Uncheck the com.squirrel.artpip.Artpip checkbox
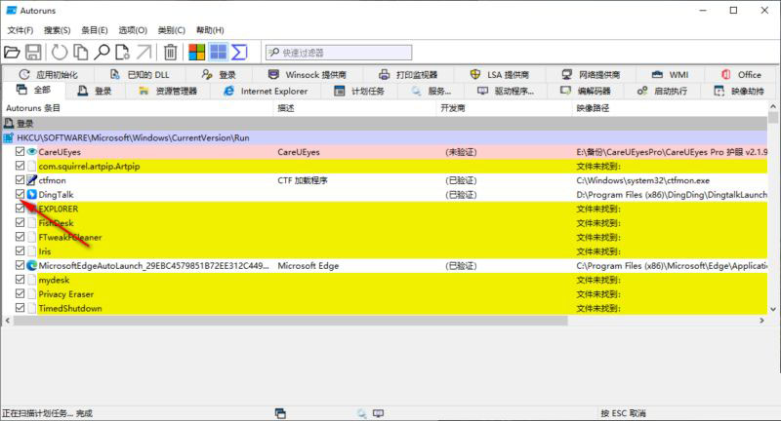The height and width of the screenshot is (421, 781). pyautogui.click(x=20, y=166)
